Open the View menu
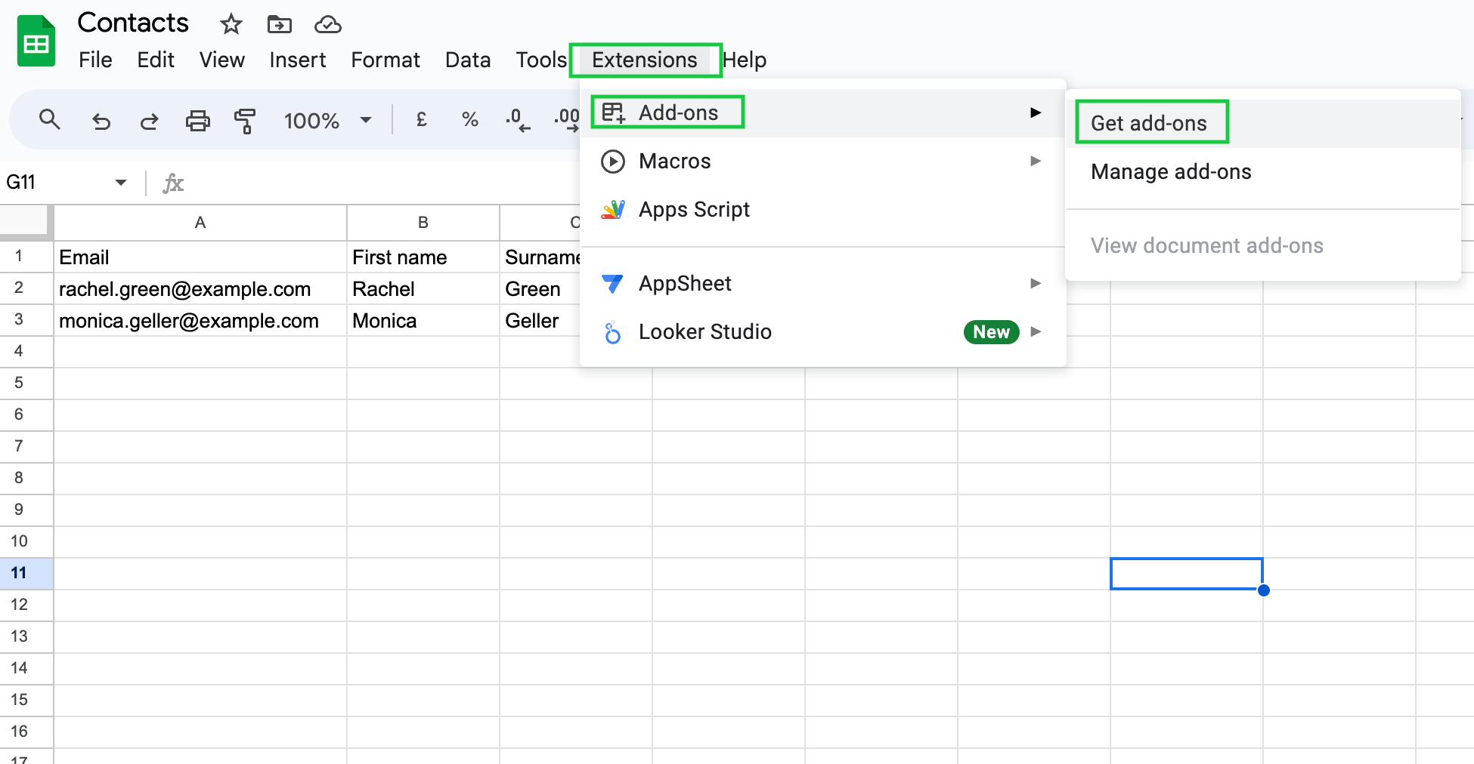 click(221, 60)
